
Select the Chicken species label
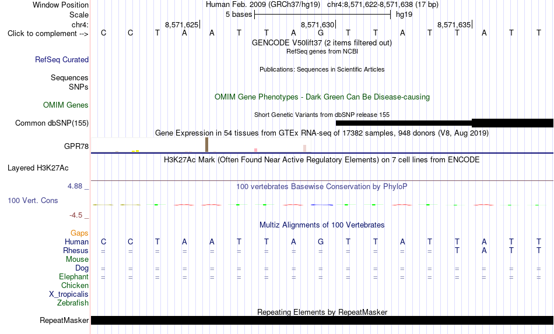coord(75,285)
